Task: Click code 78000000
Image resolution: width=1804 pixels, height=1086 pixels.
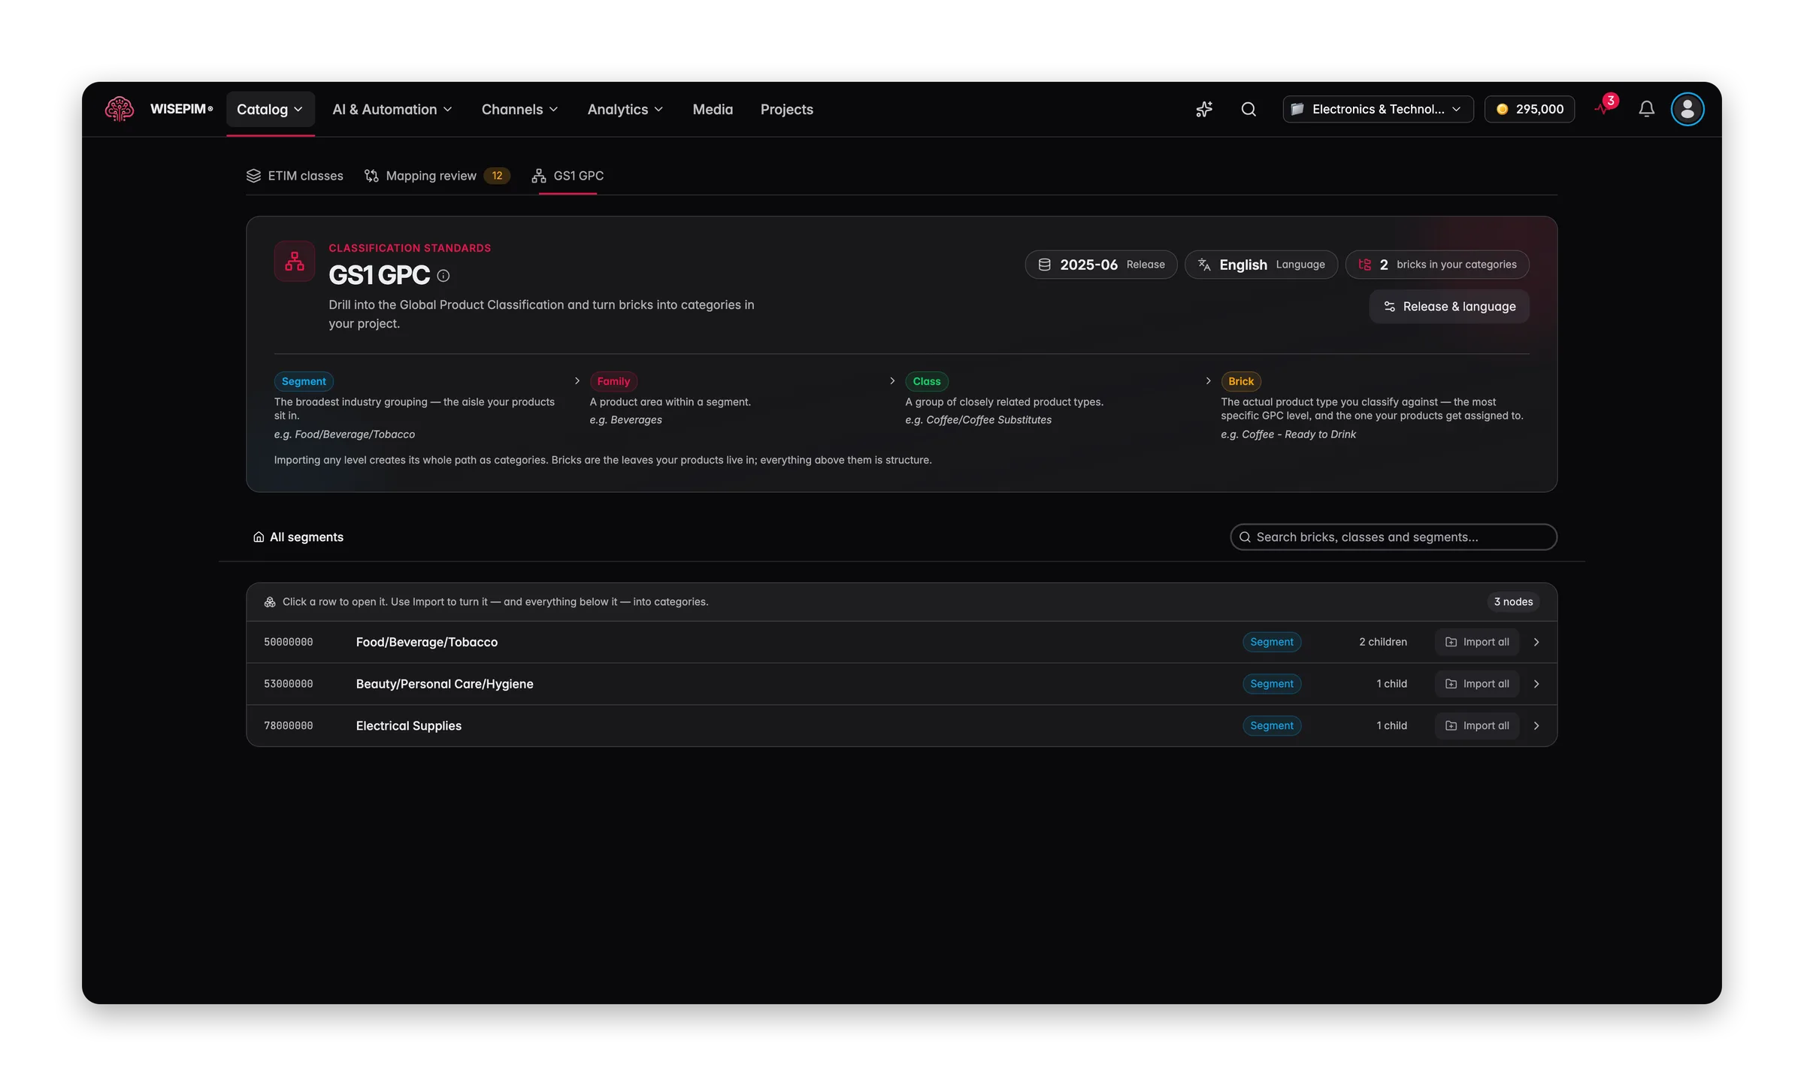Action: pos(289,726)
